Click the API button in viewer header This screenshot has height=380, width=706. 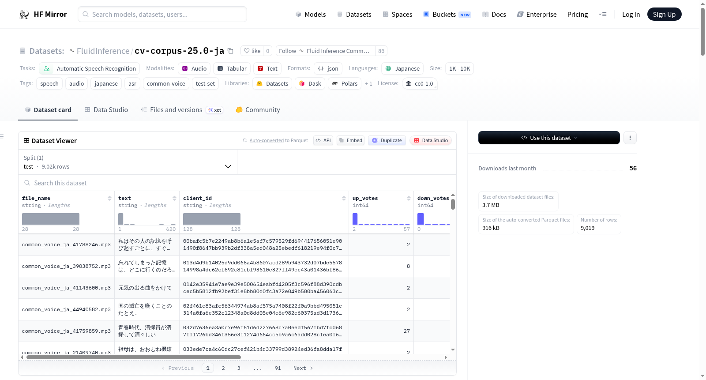click(323, 140)
